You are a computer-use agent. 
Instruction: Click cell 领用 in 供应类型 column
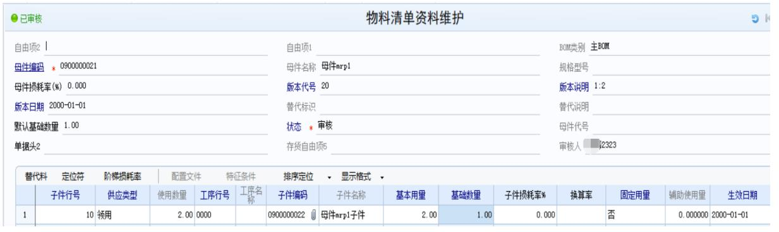point(123,215)
